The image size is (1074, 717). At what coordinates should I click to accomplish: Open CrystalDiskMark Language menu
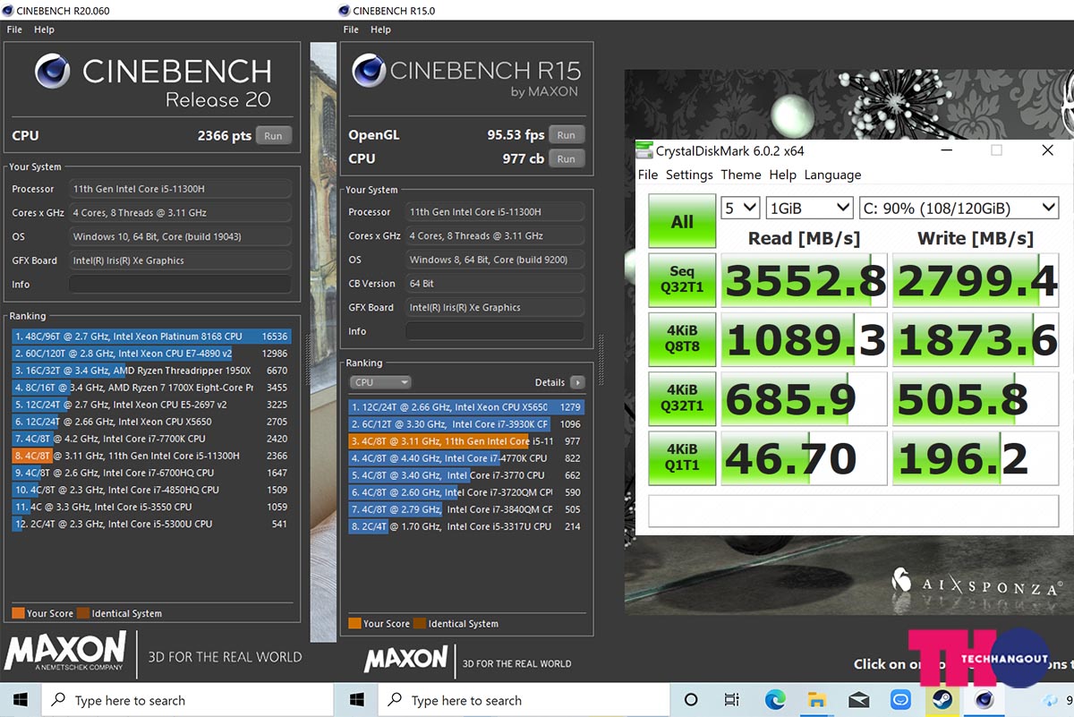[x=832, y=175]
